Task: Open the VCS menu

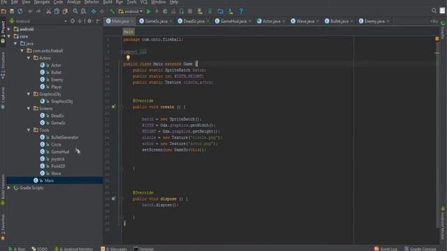Action: click(x=144, y=2)
